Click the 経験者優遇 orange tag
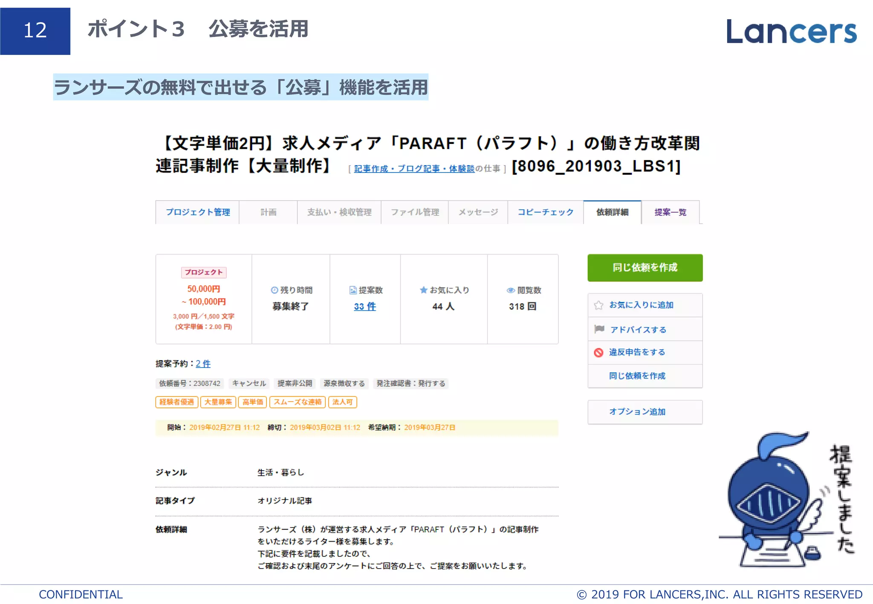 point(176,402)
